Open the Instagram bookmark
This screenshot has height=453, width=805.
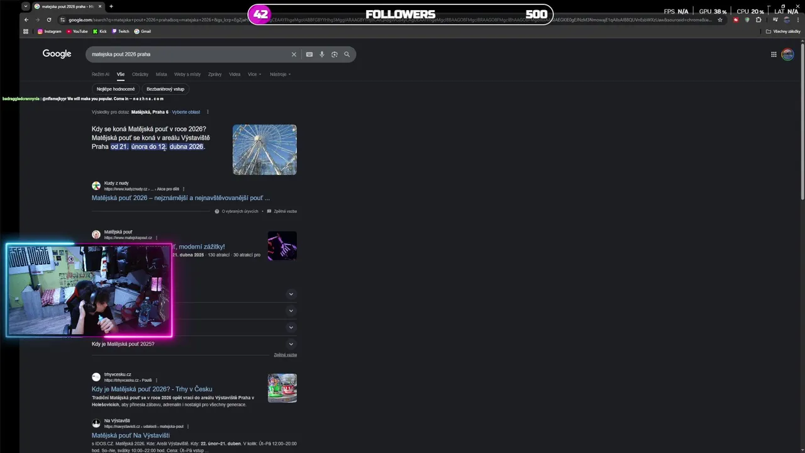point(50,31)
